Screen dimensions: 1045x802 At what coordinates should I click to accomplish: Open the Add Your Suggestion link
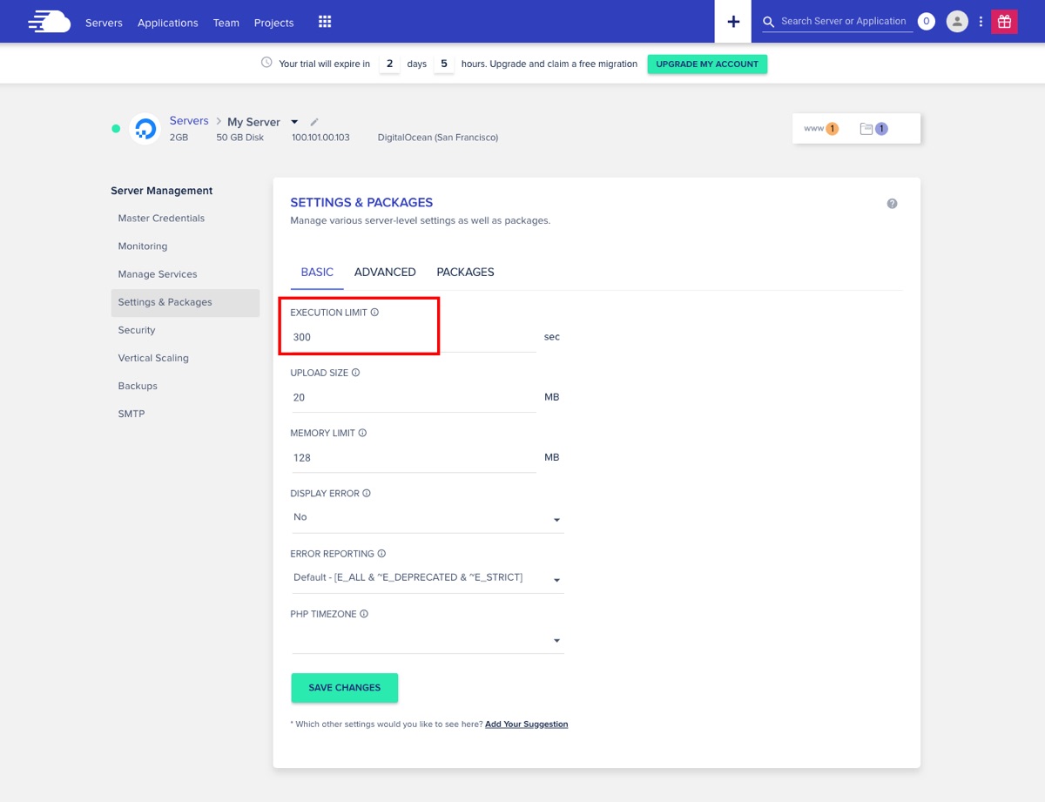click(x=526, y=724)
